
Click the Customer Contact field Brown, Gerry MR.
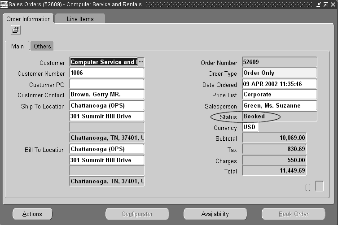[107, 95]
